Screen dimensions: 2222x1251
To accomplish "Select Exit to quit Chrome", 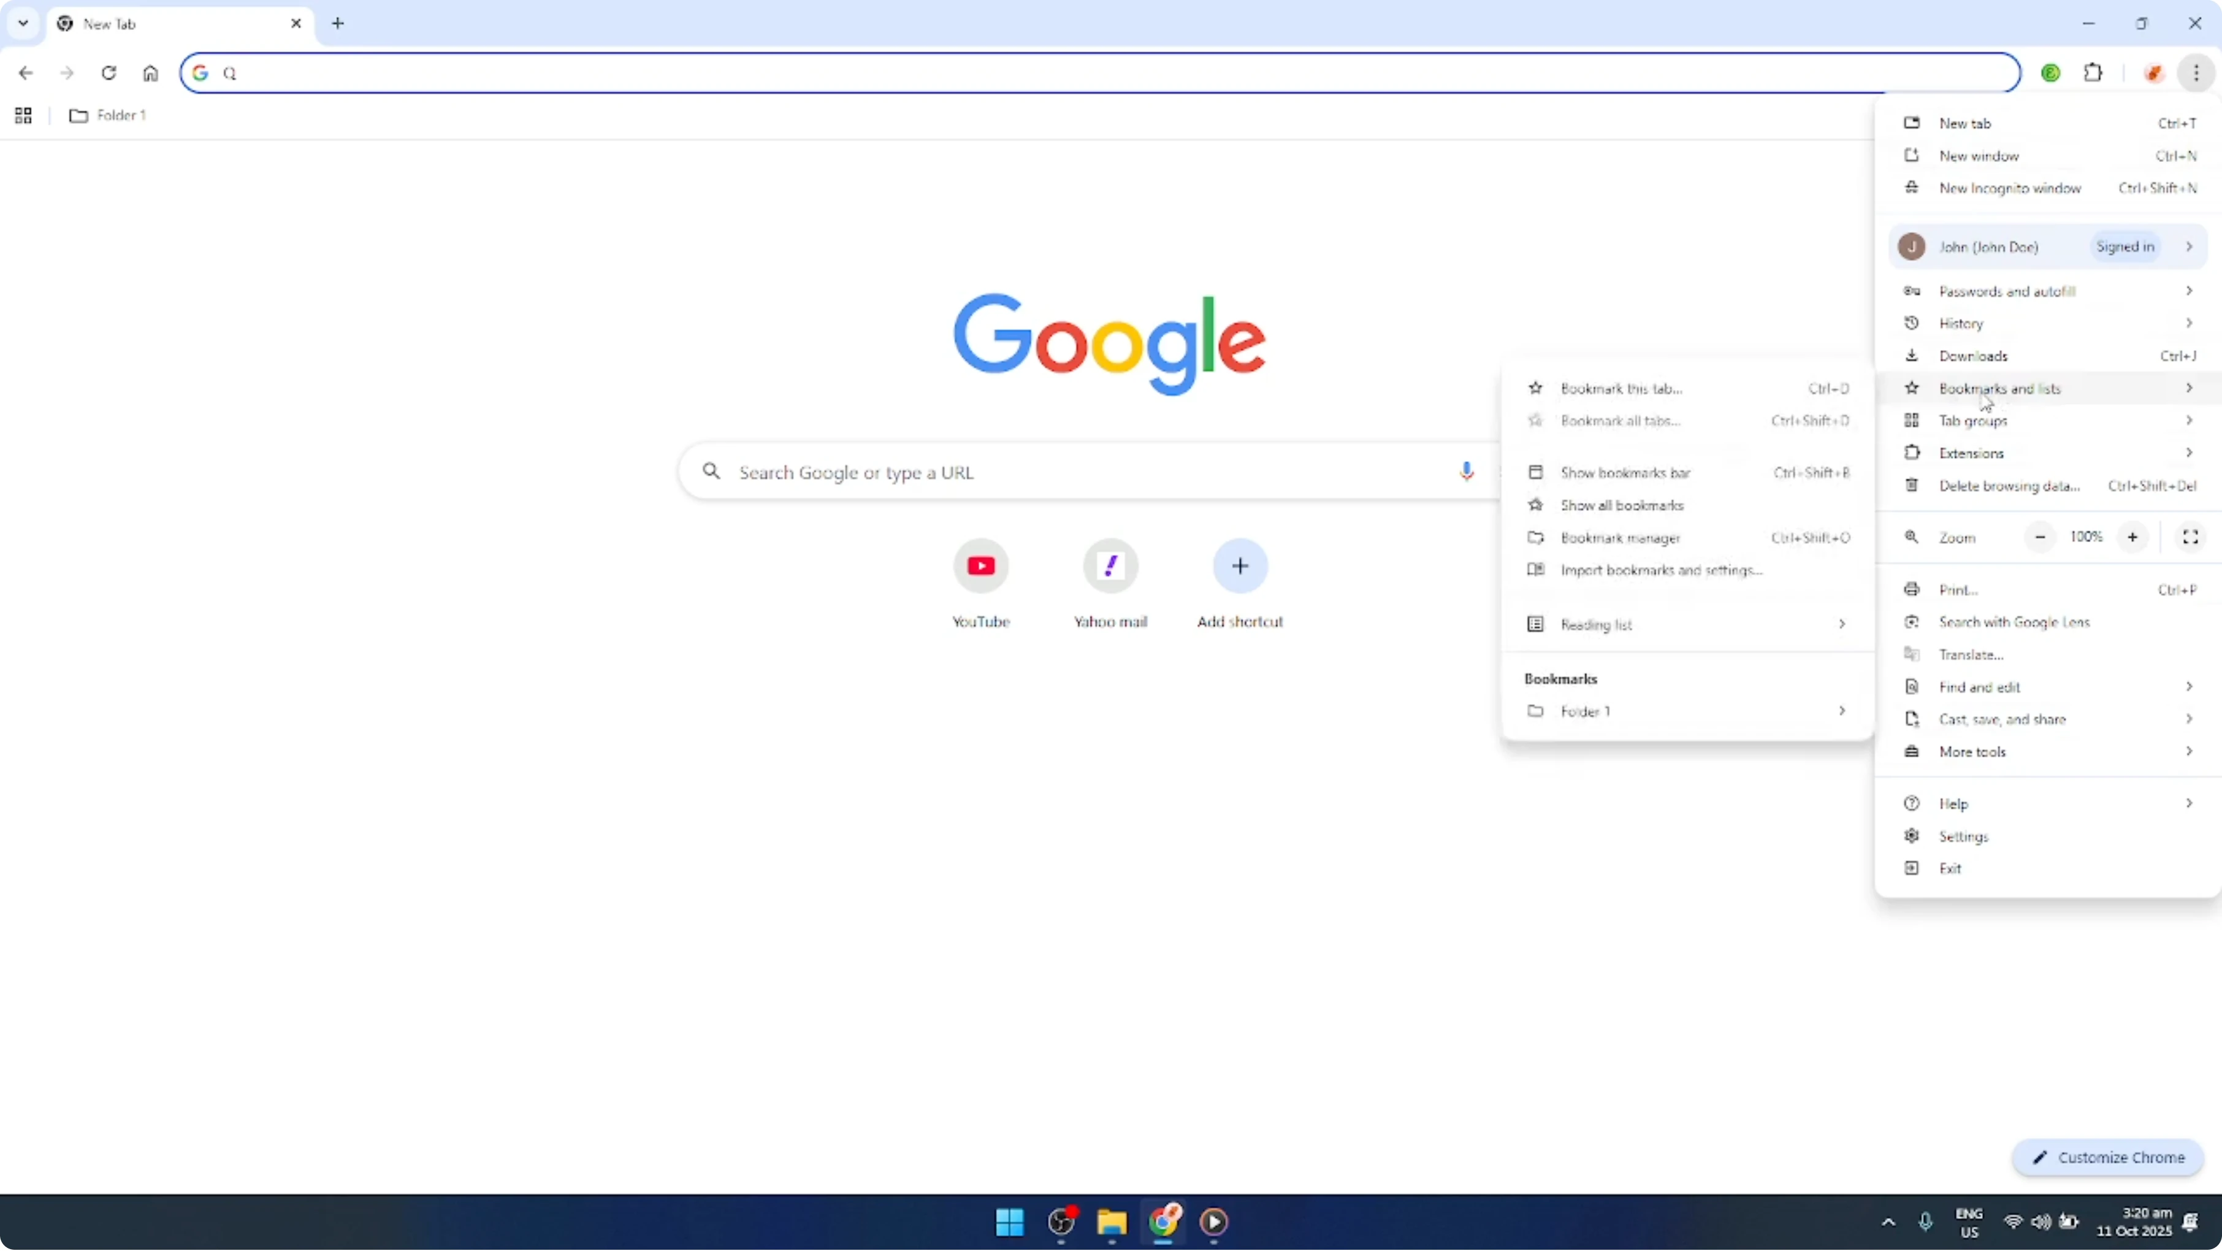I will pos(2048,869).
